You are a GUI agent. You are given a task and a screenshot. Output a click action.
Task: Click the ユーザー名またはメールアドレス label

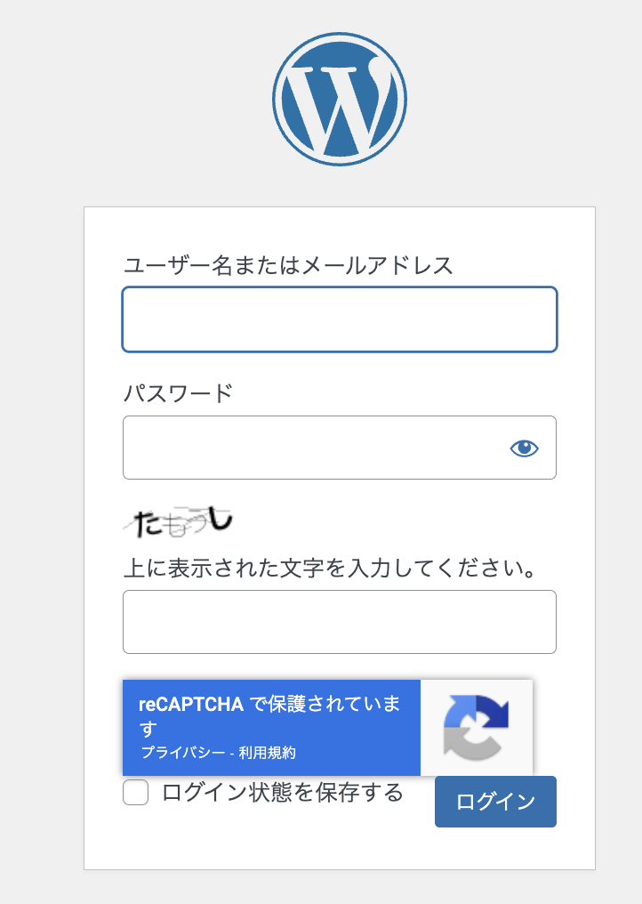(289, 265)
